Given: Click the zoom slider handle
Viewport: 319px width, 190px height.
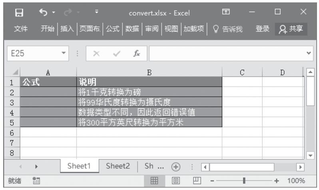Looking at the screenshot, I should (243, 181).
